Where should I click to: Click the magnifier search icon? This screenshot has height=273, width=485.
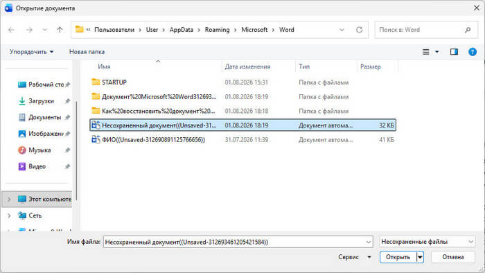(x=468, y=30)
